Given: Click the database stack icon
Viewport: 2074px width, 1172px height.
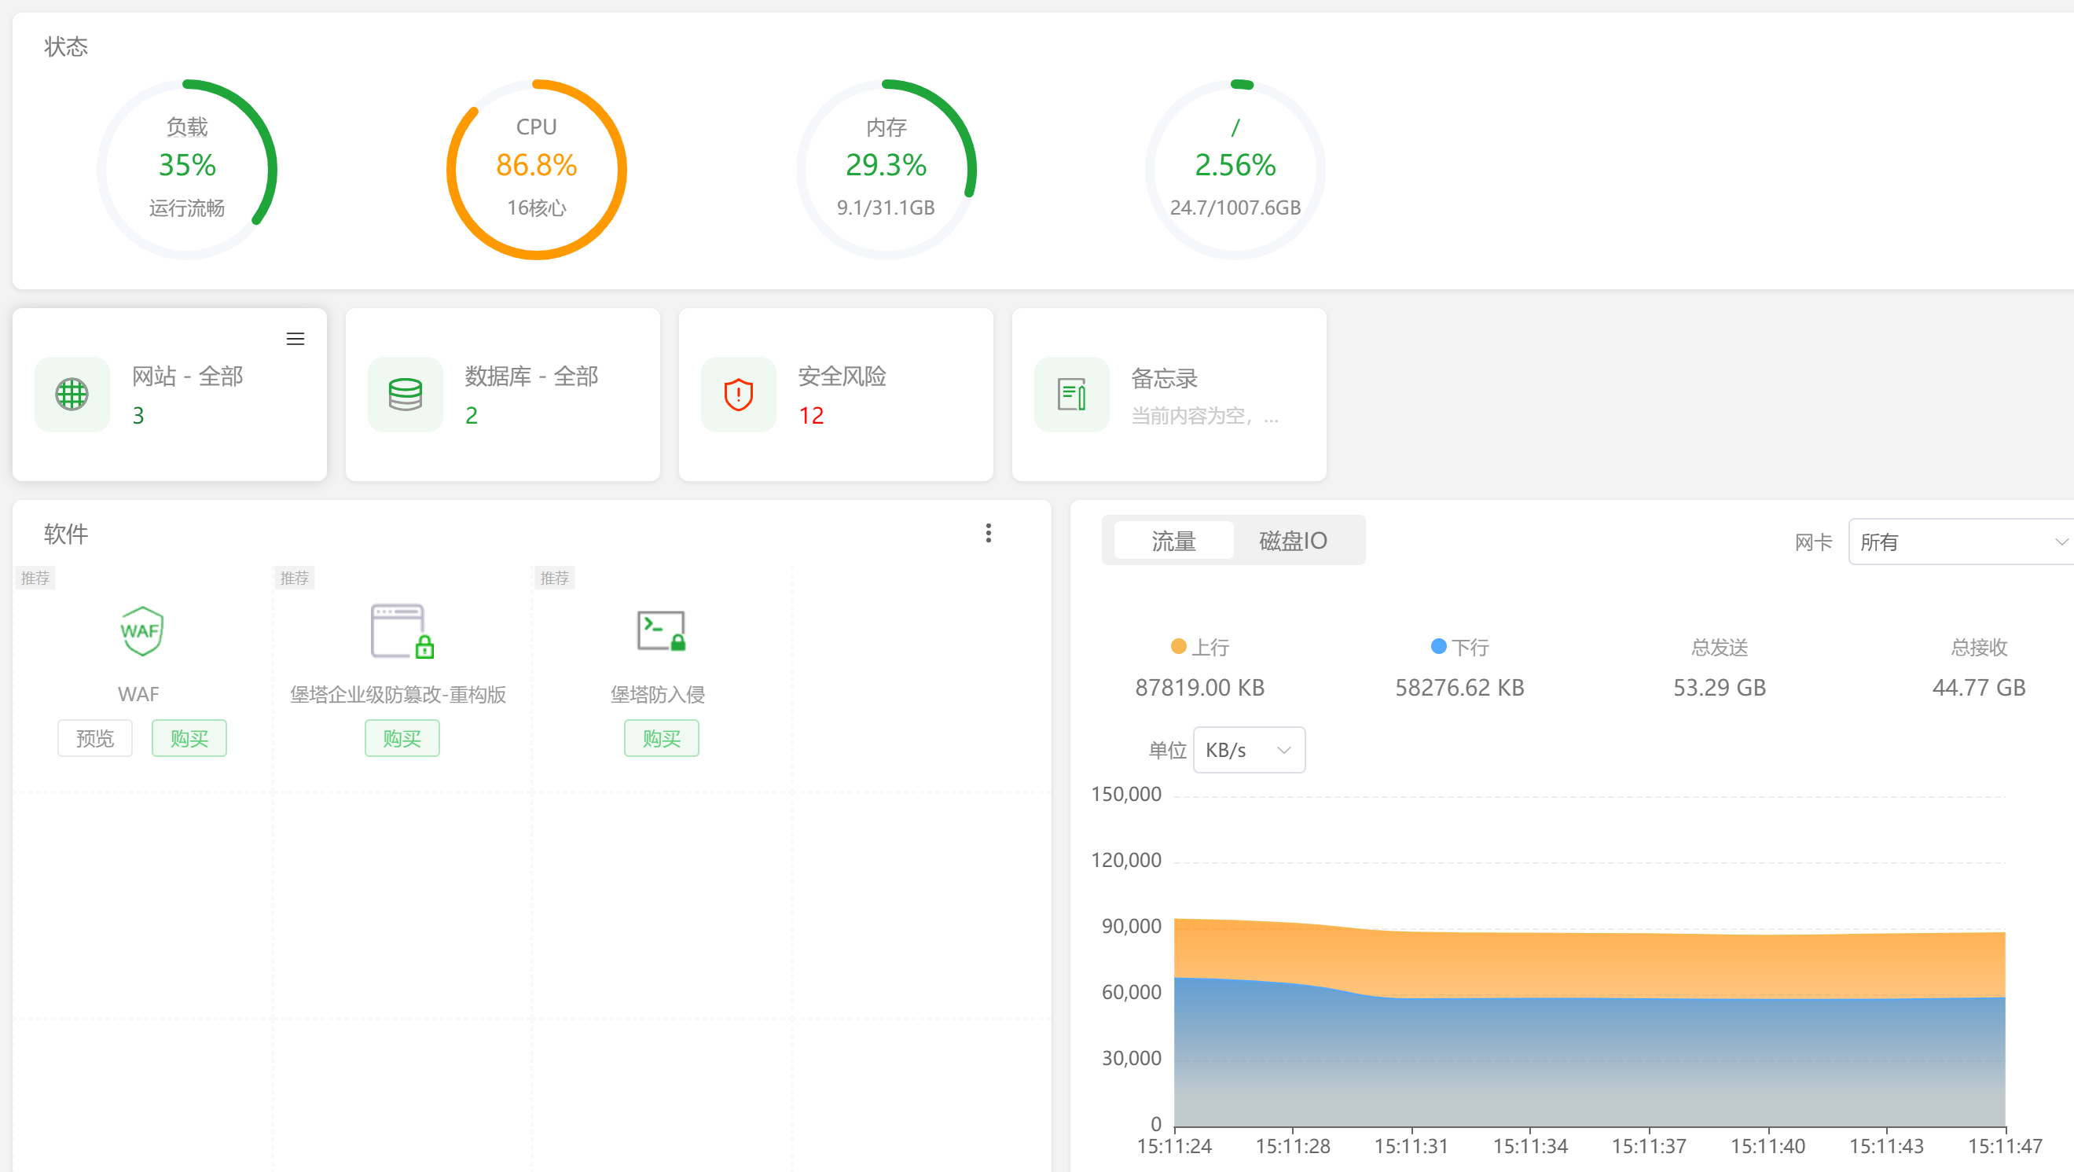Looking at the screenshot, I should pos(405,395).
